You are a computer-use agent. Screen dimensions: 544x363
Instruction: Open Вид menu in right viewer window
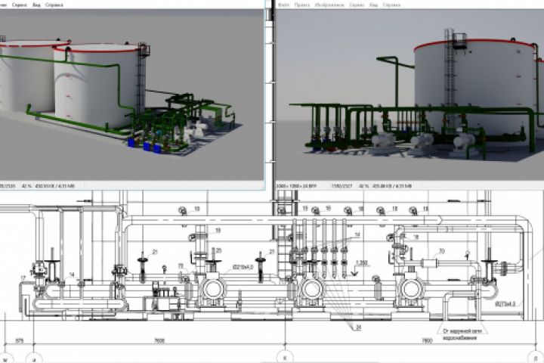[x=374, y=5]
